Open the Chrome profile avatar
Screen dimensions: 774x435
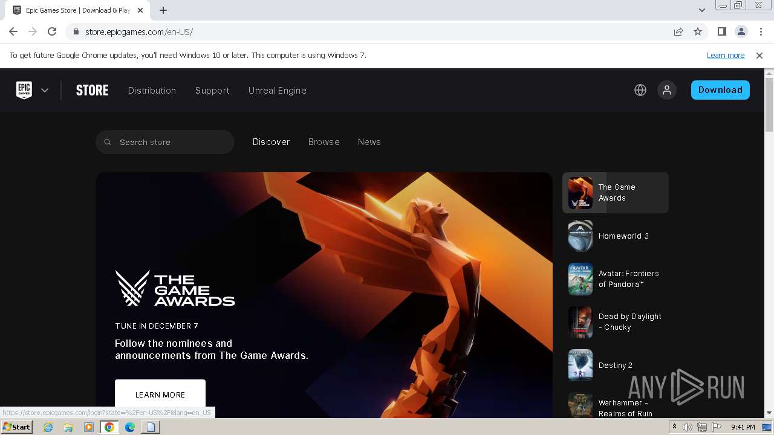741,31
